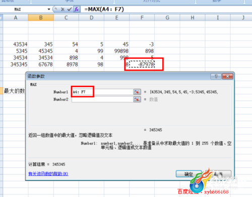This screenshot has width=252, height=197.
Task: Open the dialog help question mark button
Action: point(216,77)
